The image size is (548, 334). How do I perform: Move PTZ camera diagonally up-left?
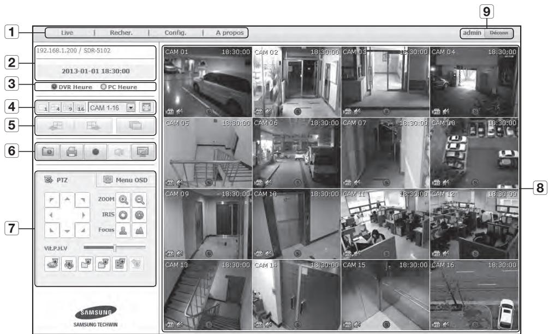[x=52, y=200]
